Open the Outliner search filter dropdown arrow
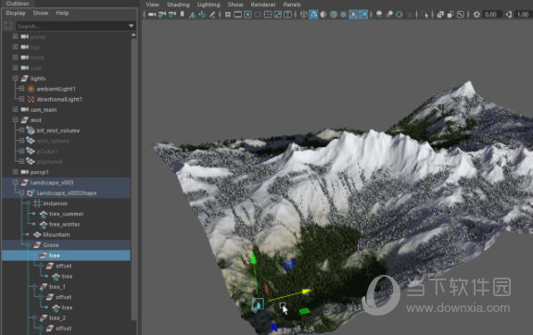This screenshot has width=533, height=335. pos(131,26)
